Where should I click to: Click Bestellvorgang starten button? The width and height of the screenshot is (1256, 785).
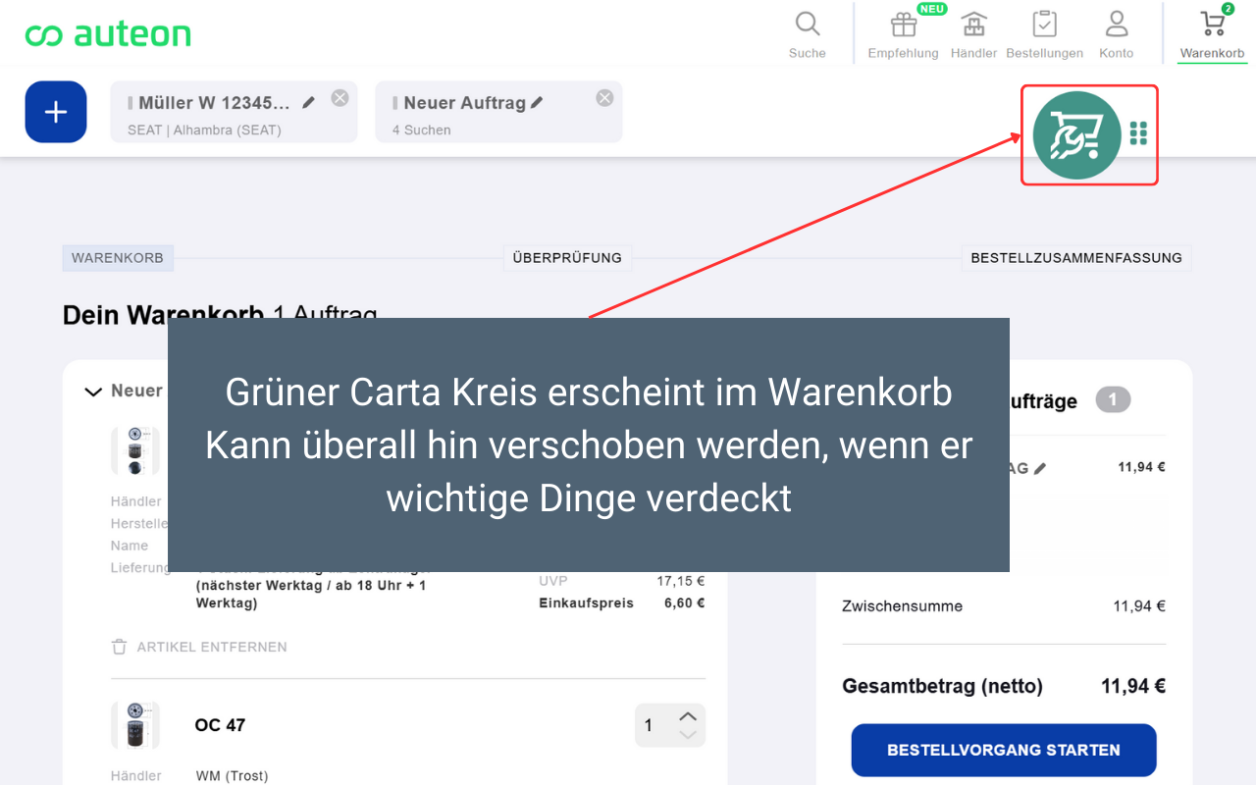tap(1003, 750)
